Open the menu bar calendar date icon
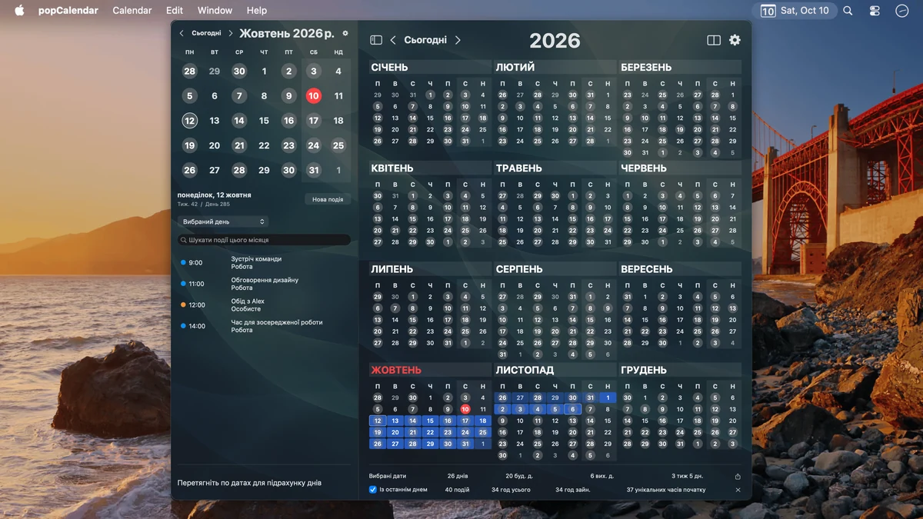This screenshot has width=923, height=519. [x=768, y=11]
